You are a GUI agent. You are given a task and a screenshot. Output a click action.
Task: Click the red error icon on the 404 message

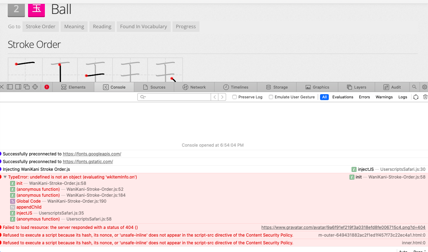(x=1, y=227)
